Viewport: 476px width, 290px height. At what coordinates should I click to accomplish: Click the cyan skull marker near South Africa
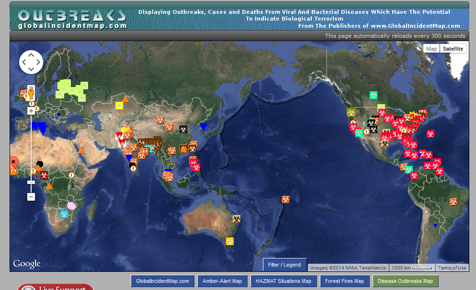coord(64,214)
